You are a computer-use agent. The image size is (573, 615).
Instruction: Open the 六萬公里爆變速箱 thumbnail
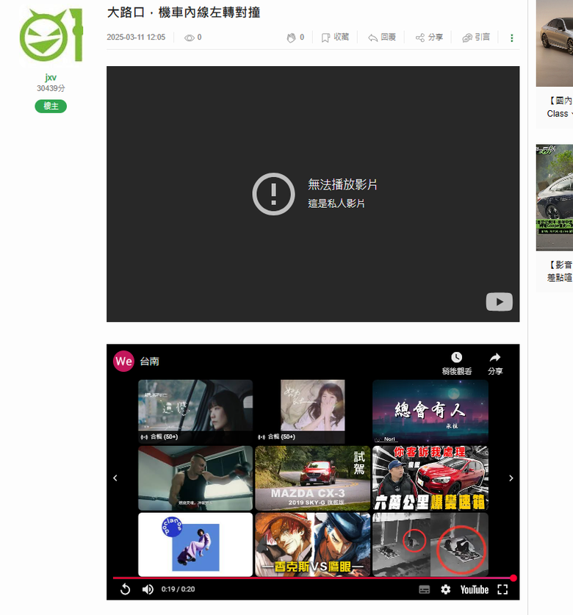pos(430,478)
